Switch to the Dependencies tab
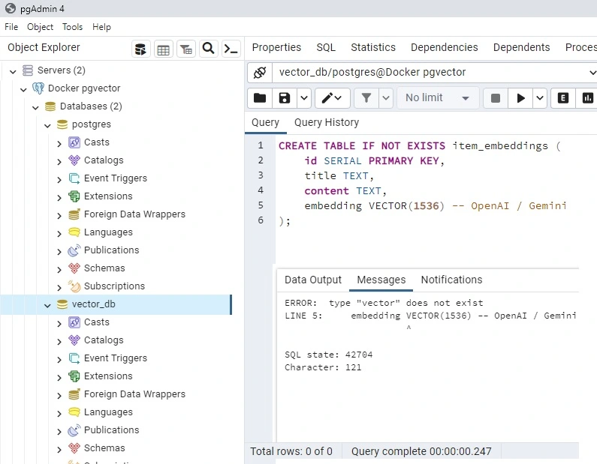Image resolution: width=597 pixels, height=464 pixels. pos(445,47)
